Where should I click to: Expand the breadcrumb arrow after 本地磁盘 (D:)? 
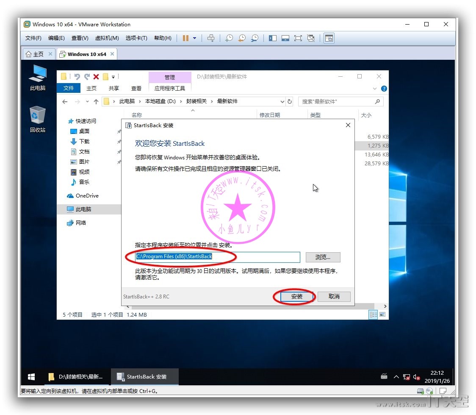click(x=181, y=101)
